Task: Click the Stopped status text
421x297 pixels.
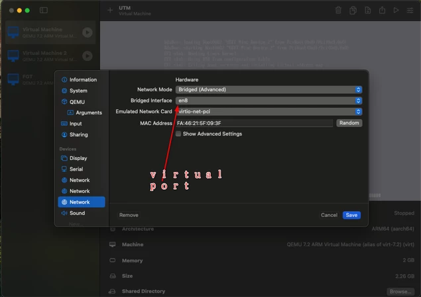Action: pyautogui.click(x=404, y=213)
